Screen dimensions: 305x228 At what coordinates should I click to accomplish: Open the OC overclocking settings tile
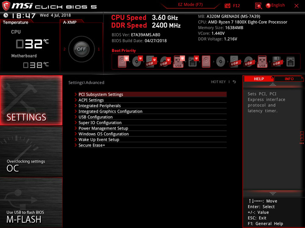[31, 152]
